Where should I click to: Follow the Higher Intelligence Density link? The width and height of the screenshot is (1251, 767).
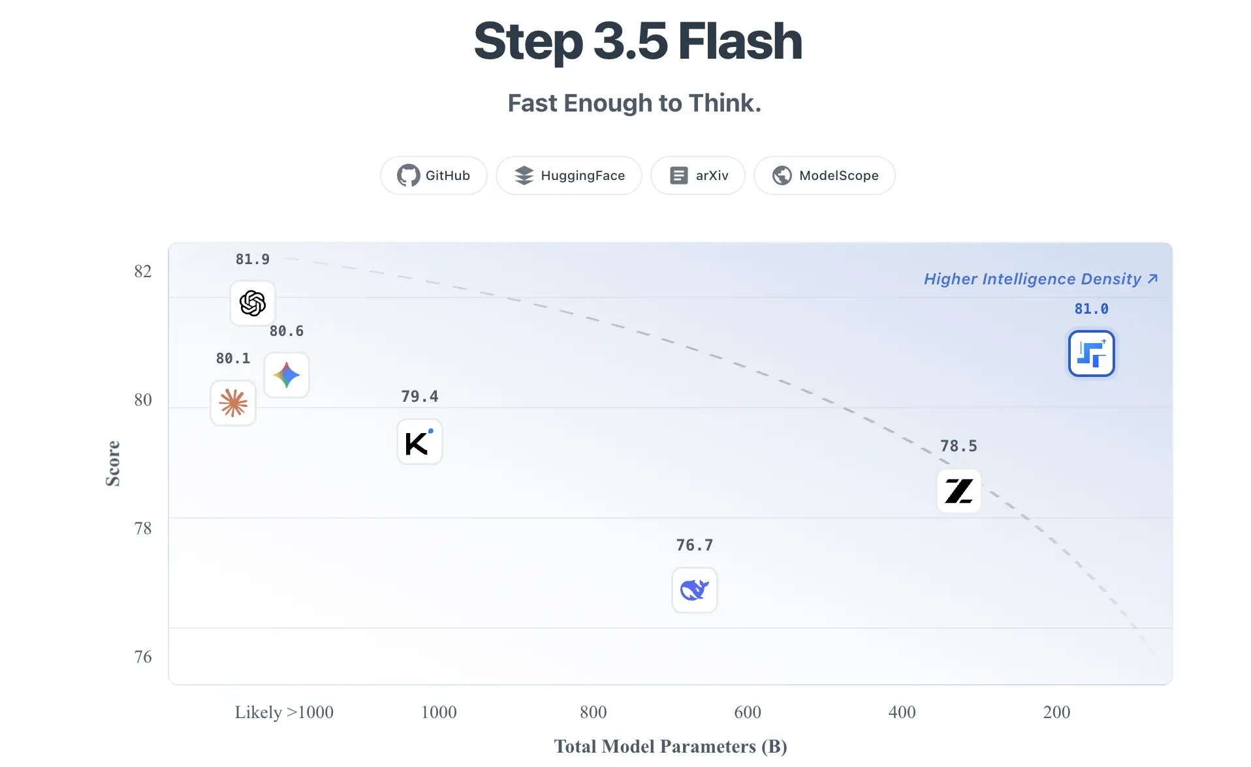click(x=1041, y=278)
